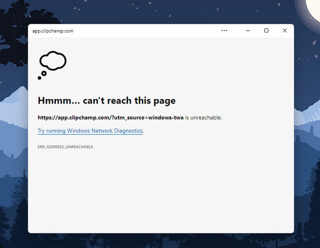320x248 pixels.
Task: Click the unreachable URL text
Action: (x=110, y=117)
